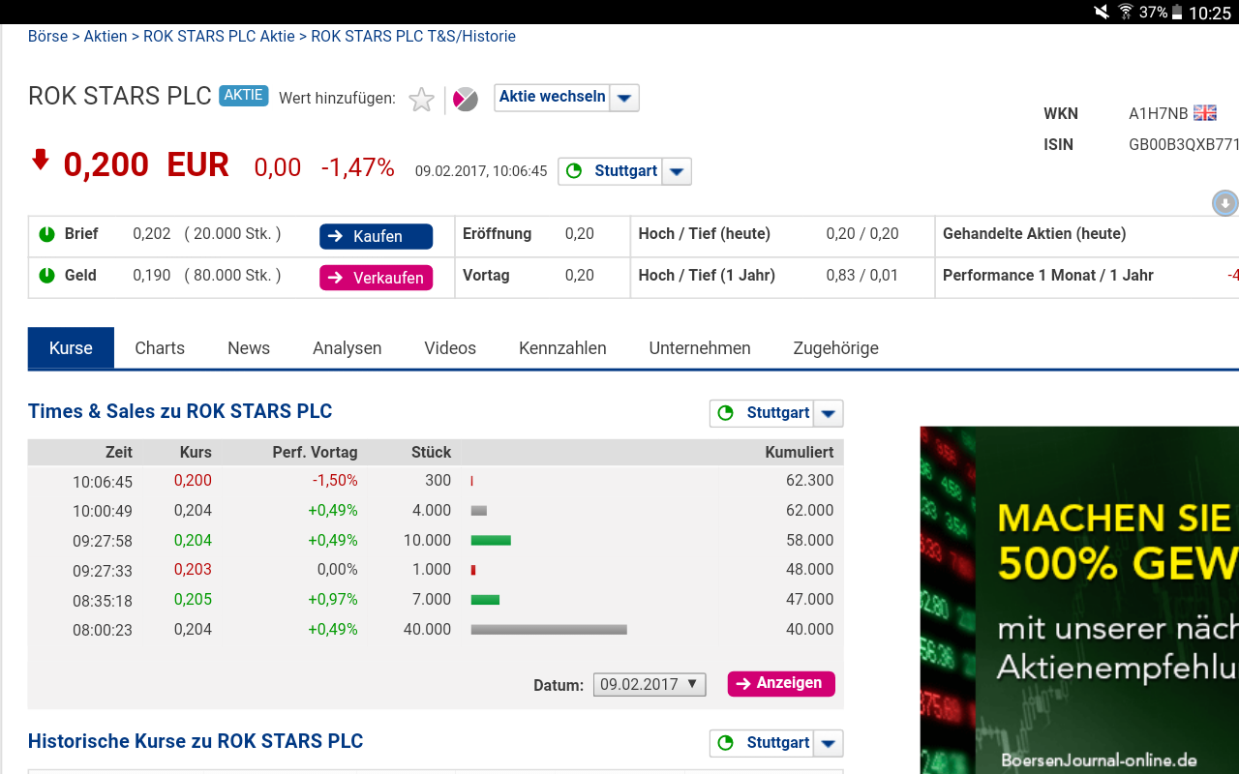Click the 10:00:49 trade time row
1239x774 pixels.
(436, 511)
